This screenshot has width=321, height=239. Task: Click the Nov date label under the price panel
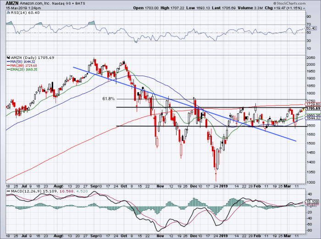tap(160, 186)
